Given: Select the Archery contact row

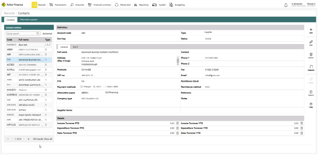Looking at the screenshot, I should tap(29, 110).
